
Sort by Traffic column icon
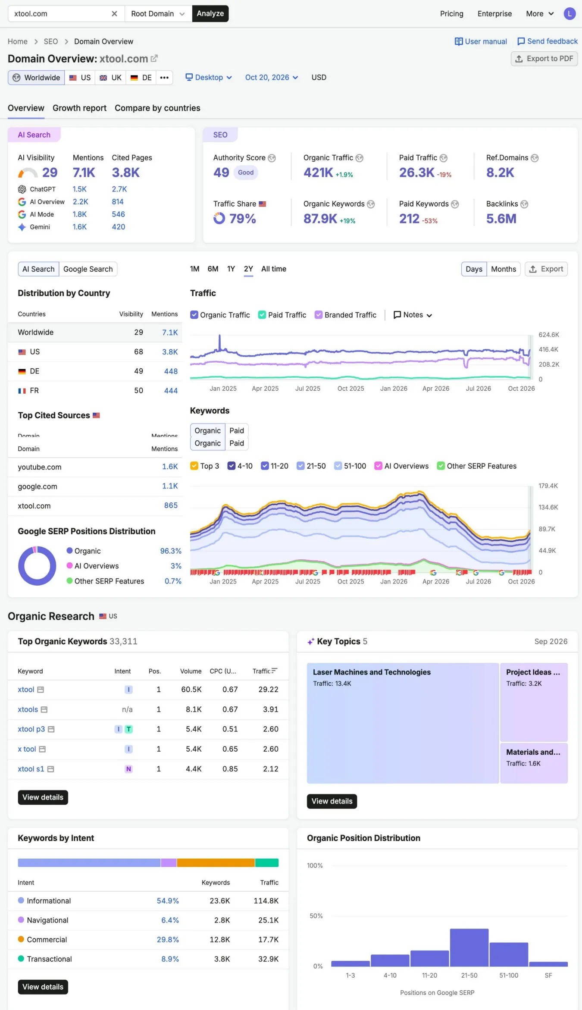point(274,671)
